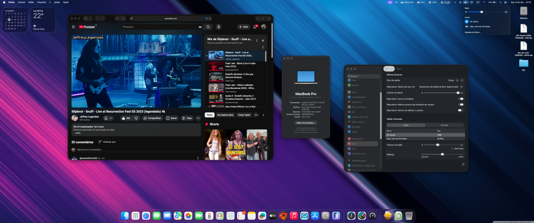Go back in Safari history
534x223 pixels.
click(97, 18)
